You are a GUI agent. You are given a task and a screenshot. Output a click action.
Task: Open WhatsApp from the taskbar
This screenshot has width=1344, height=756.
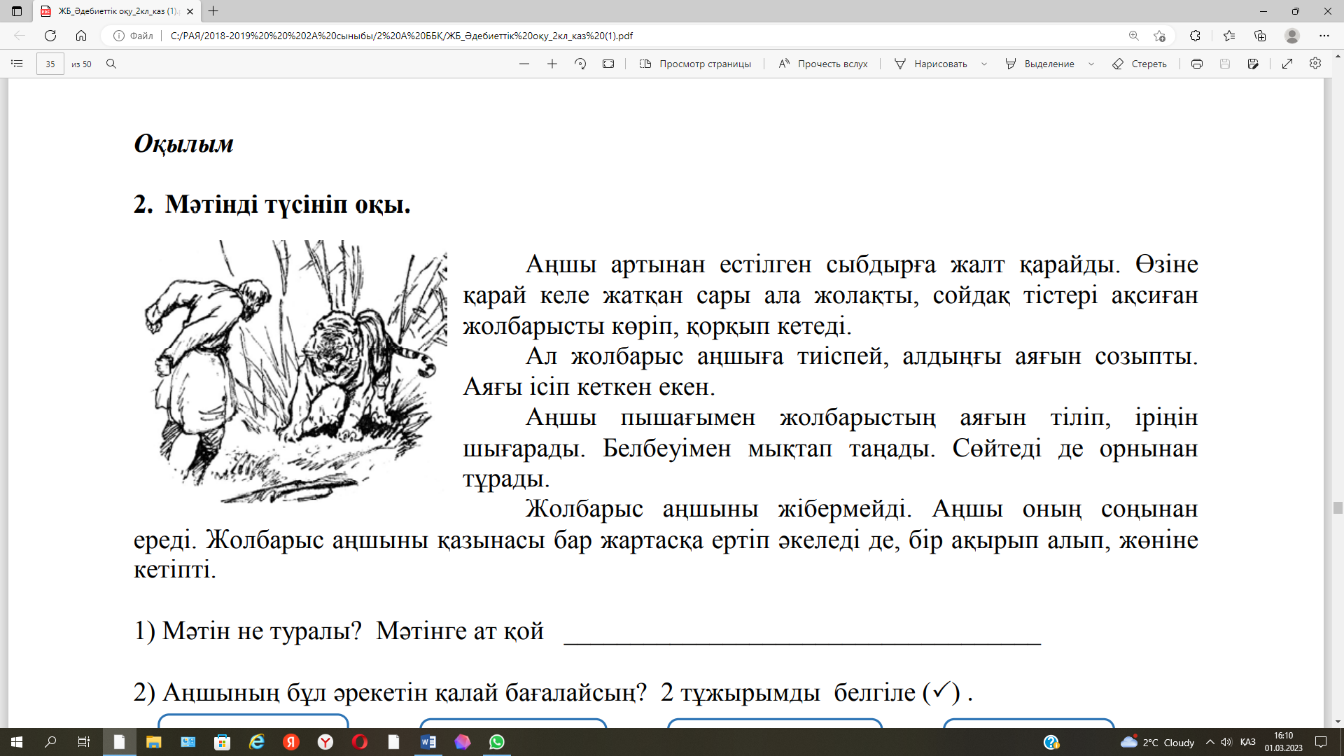[497, 742]
